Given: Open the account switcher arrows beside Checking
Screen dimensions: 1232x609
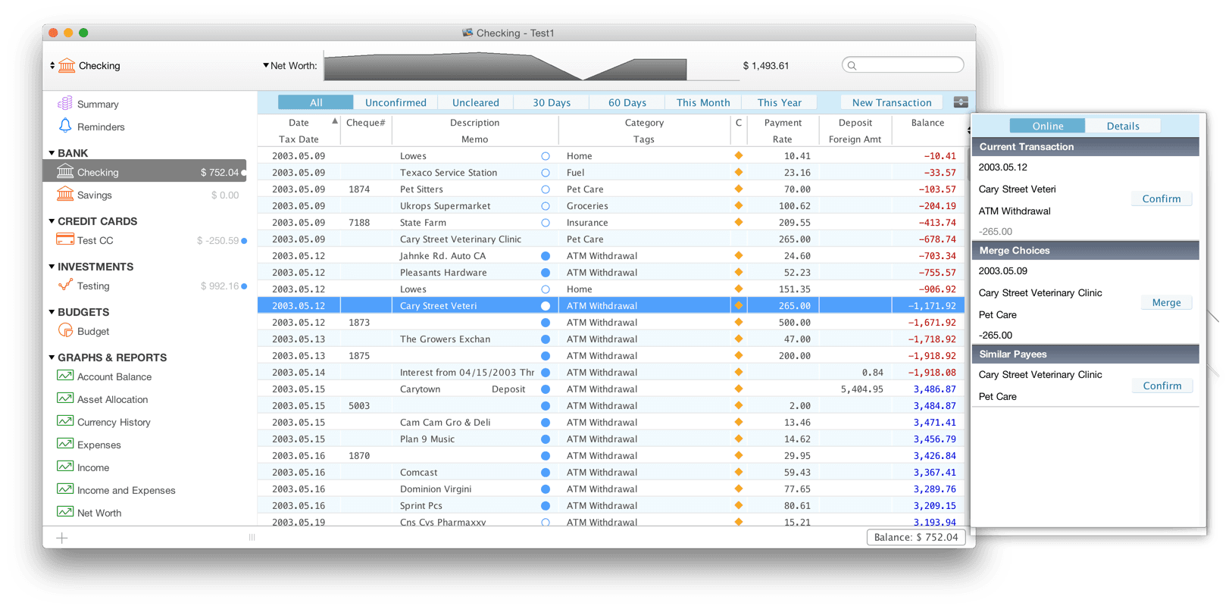Looking at the screenshot, I should click(52, 65).
